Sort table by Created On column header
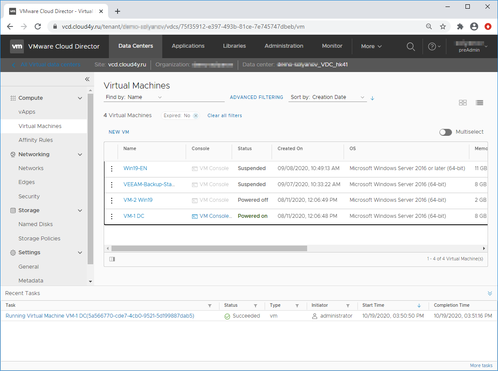Image resolution: width=498 pixels, height=371 pixels. (x=290, y=149)
